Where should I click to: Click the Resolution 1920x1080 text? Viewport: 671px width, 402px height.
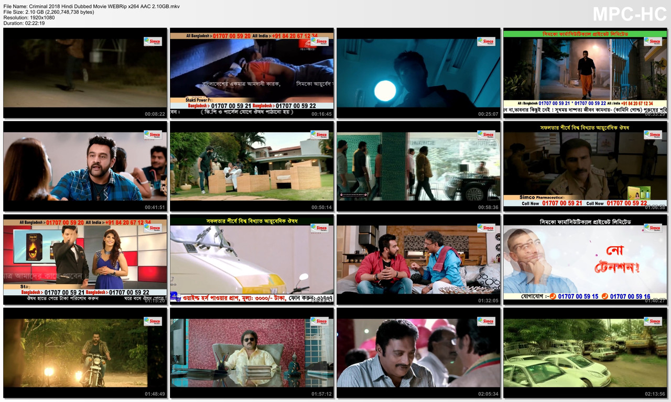point(29,17)
